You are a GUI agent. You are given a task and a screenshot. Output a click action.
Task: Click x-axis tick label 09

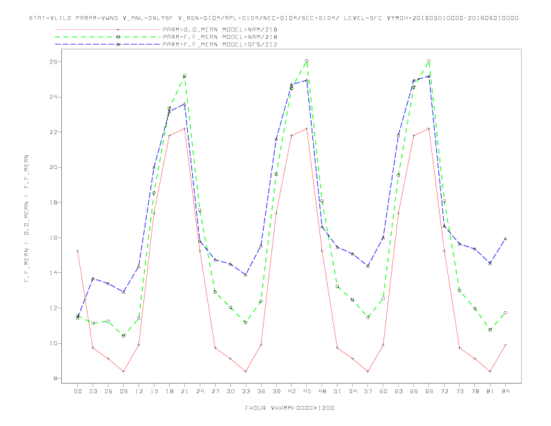point(124,391)
